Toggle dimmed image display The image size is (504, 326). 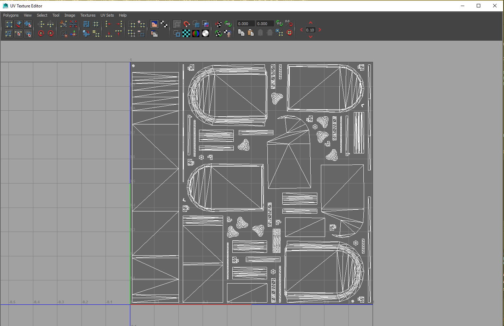coord(154,34)
